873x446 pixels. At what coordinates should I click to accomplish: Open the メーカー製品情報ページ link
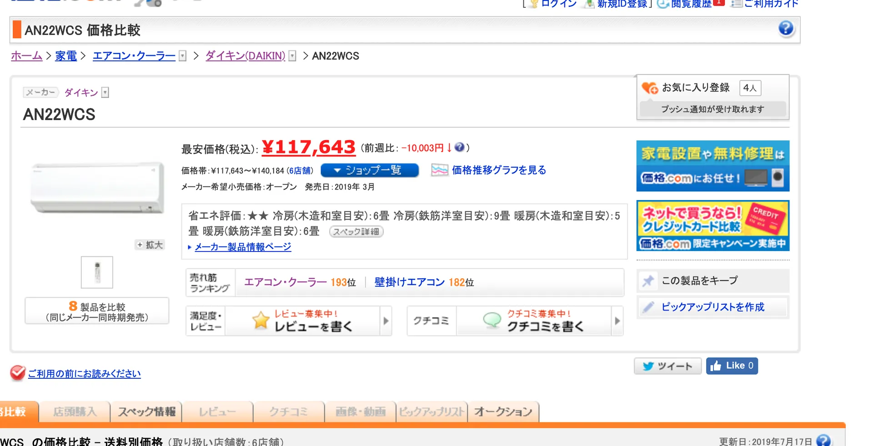click(x=243, y=247)
